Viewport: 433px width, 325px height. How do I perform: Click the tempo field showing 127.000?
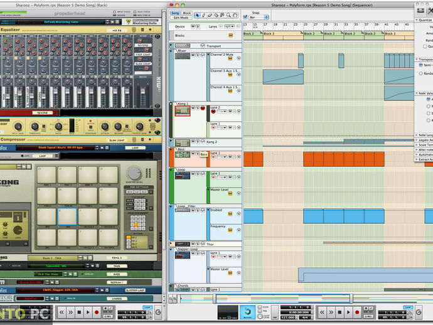pyautogui.click(x=288, y=317)
